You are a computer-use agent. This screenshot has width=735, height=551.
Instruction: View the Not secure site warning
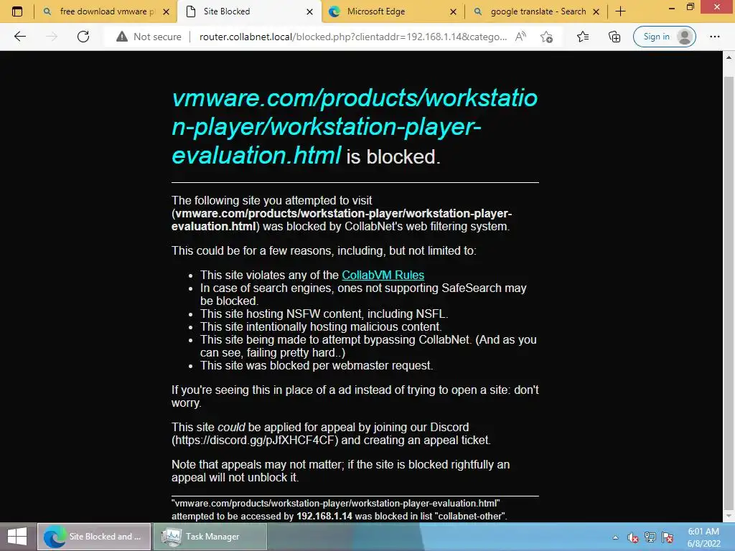coord(149,37)
